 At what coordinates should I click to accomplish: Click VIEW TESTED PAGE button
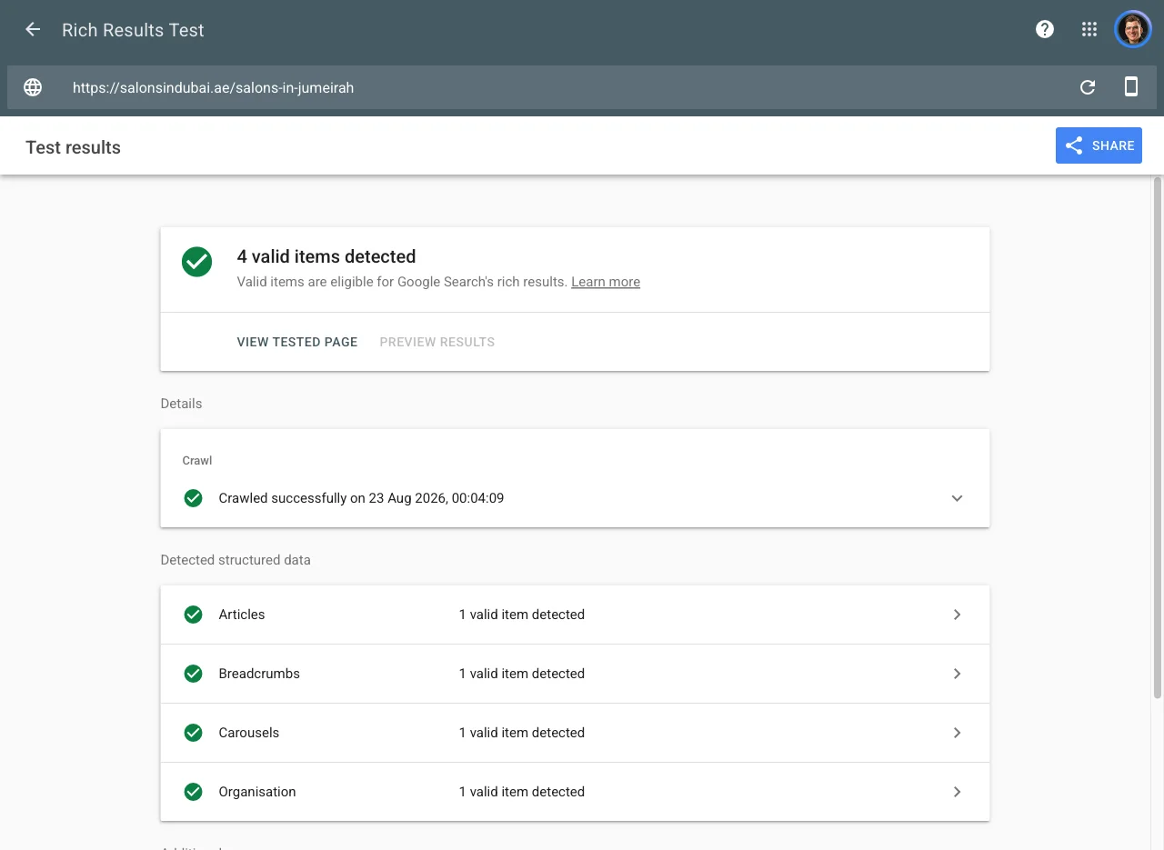click(297, 342)
